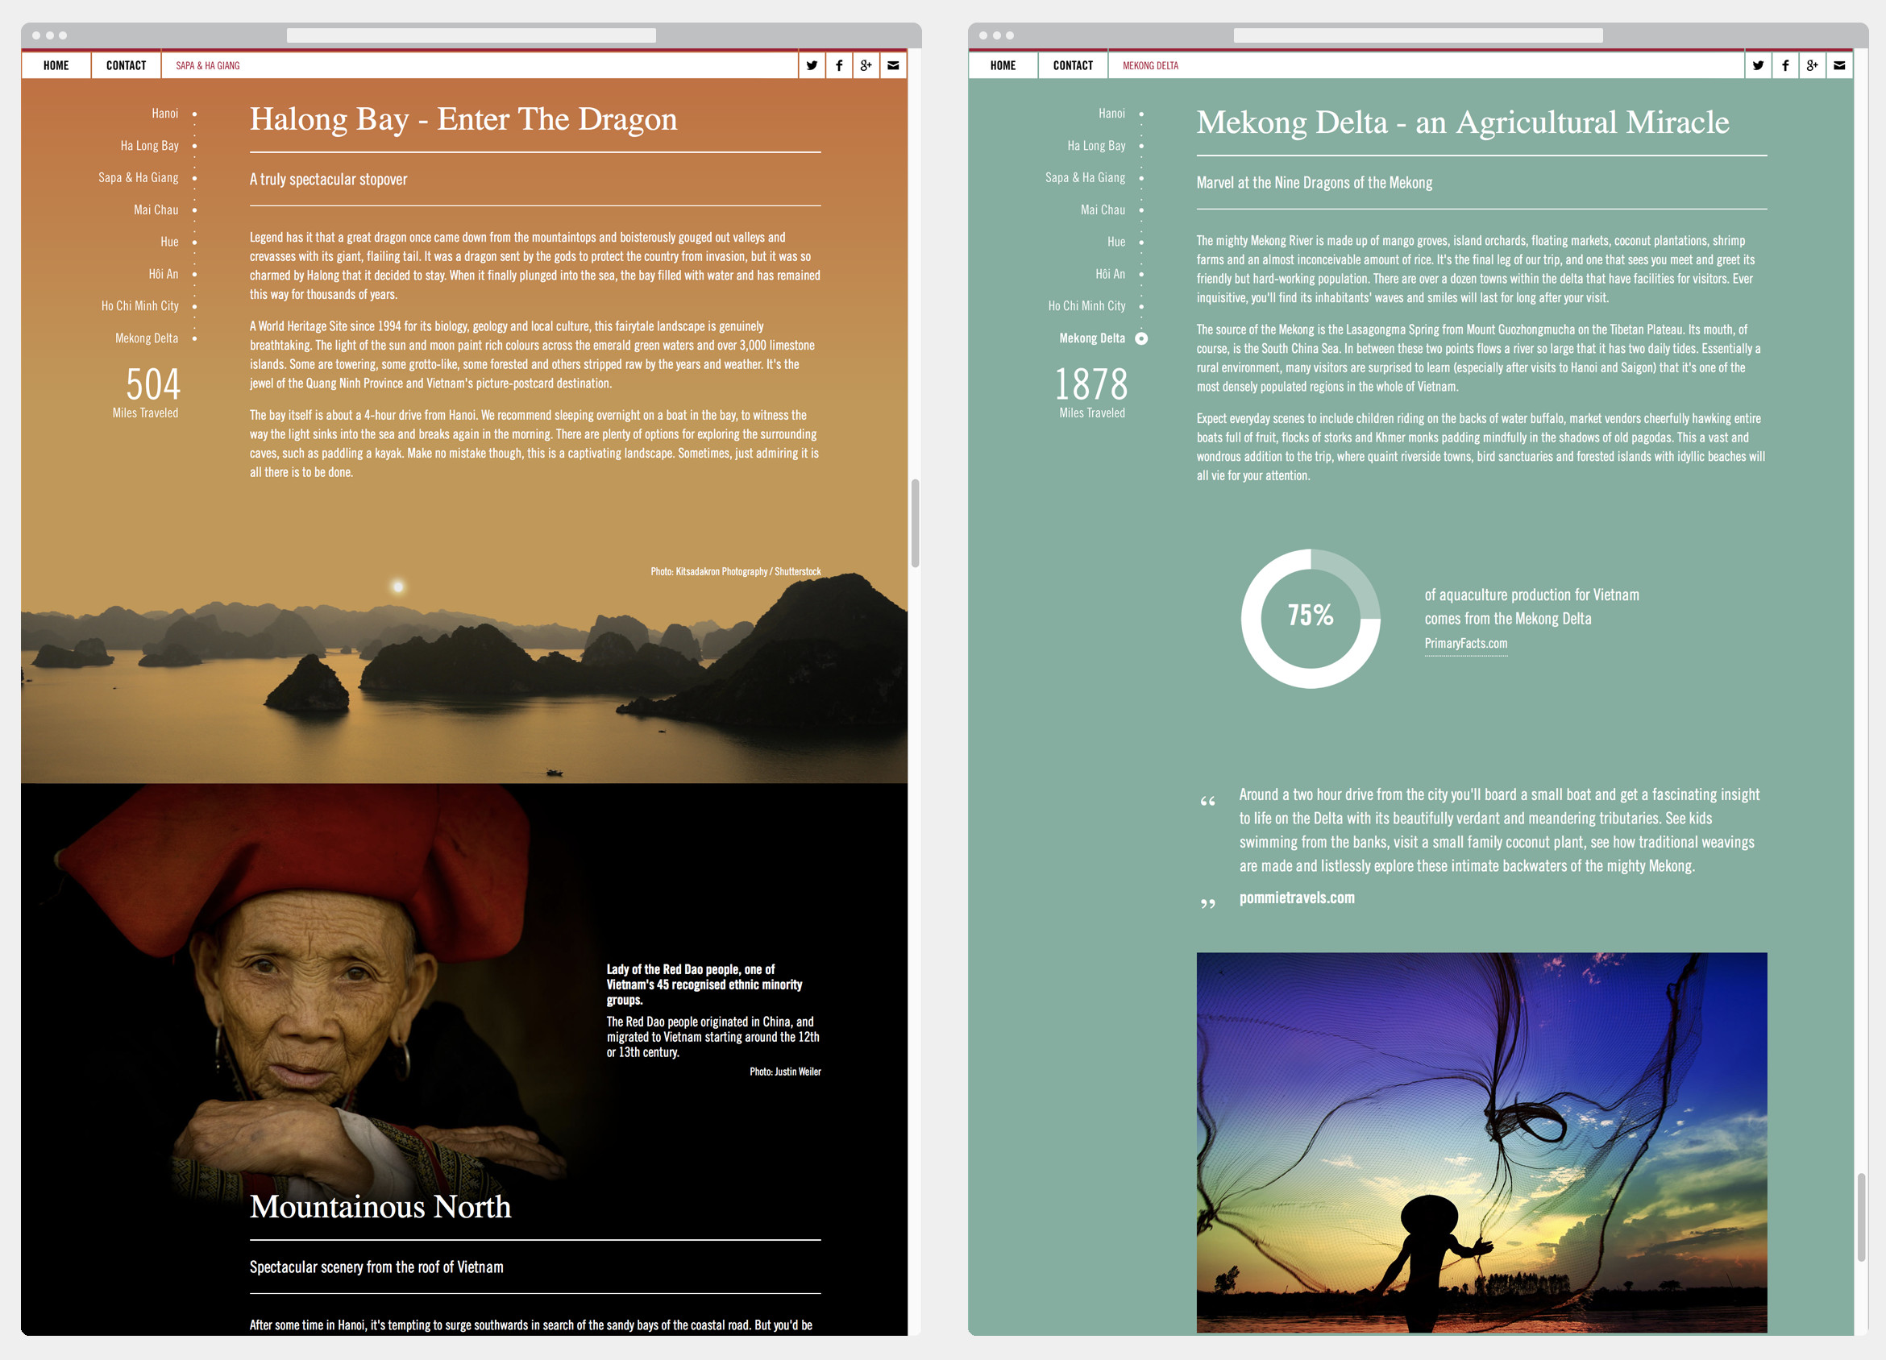This screenshot has width=1886, height=1360.
Task: Select SAPA & HA GIANG breadcrumb in left window
Action: point(208,64)
